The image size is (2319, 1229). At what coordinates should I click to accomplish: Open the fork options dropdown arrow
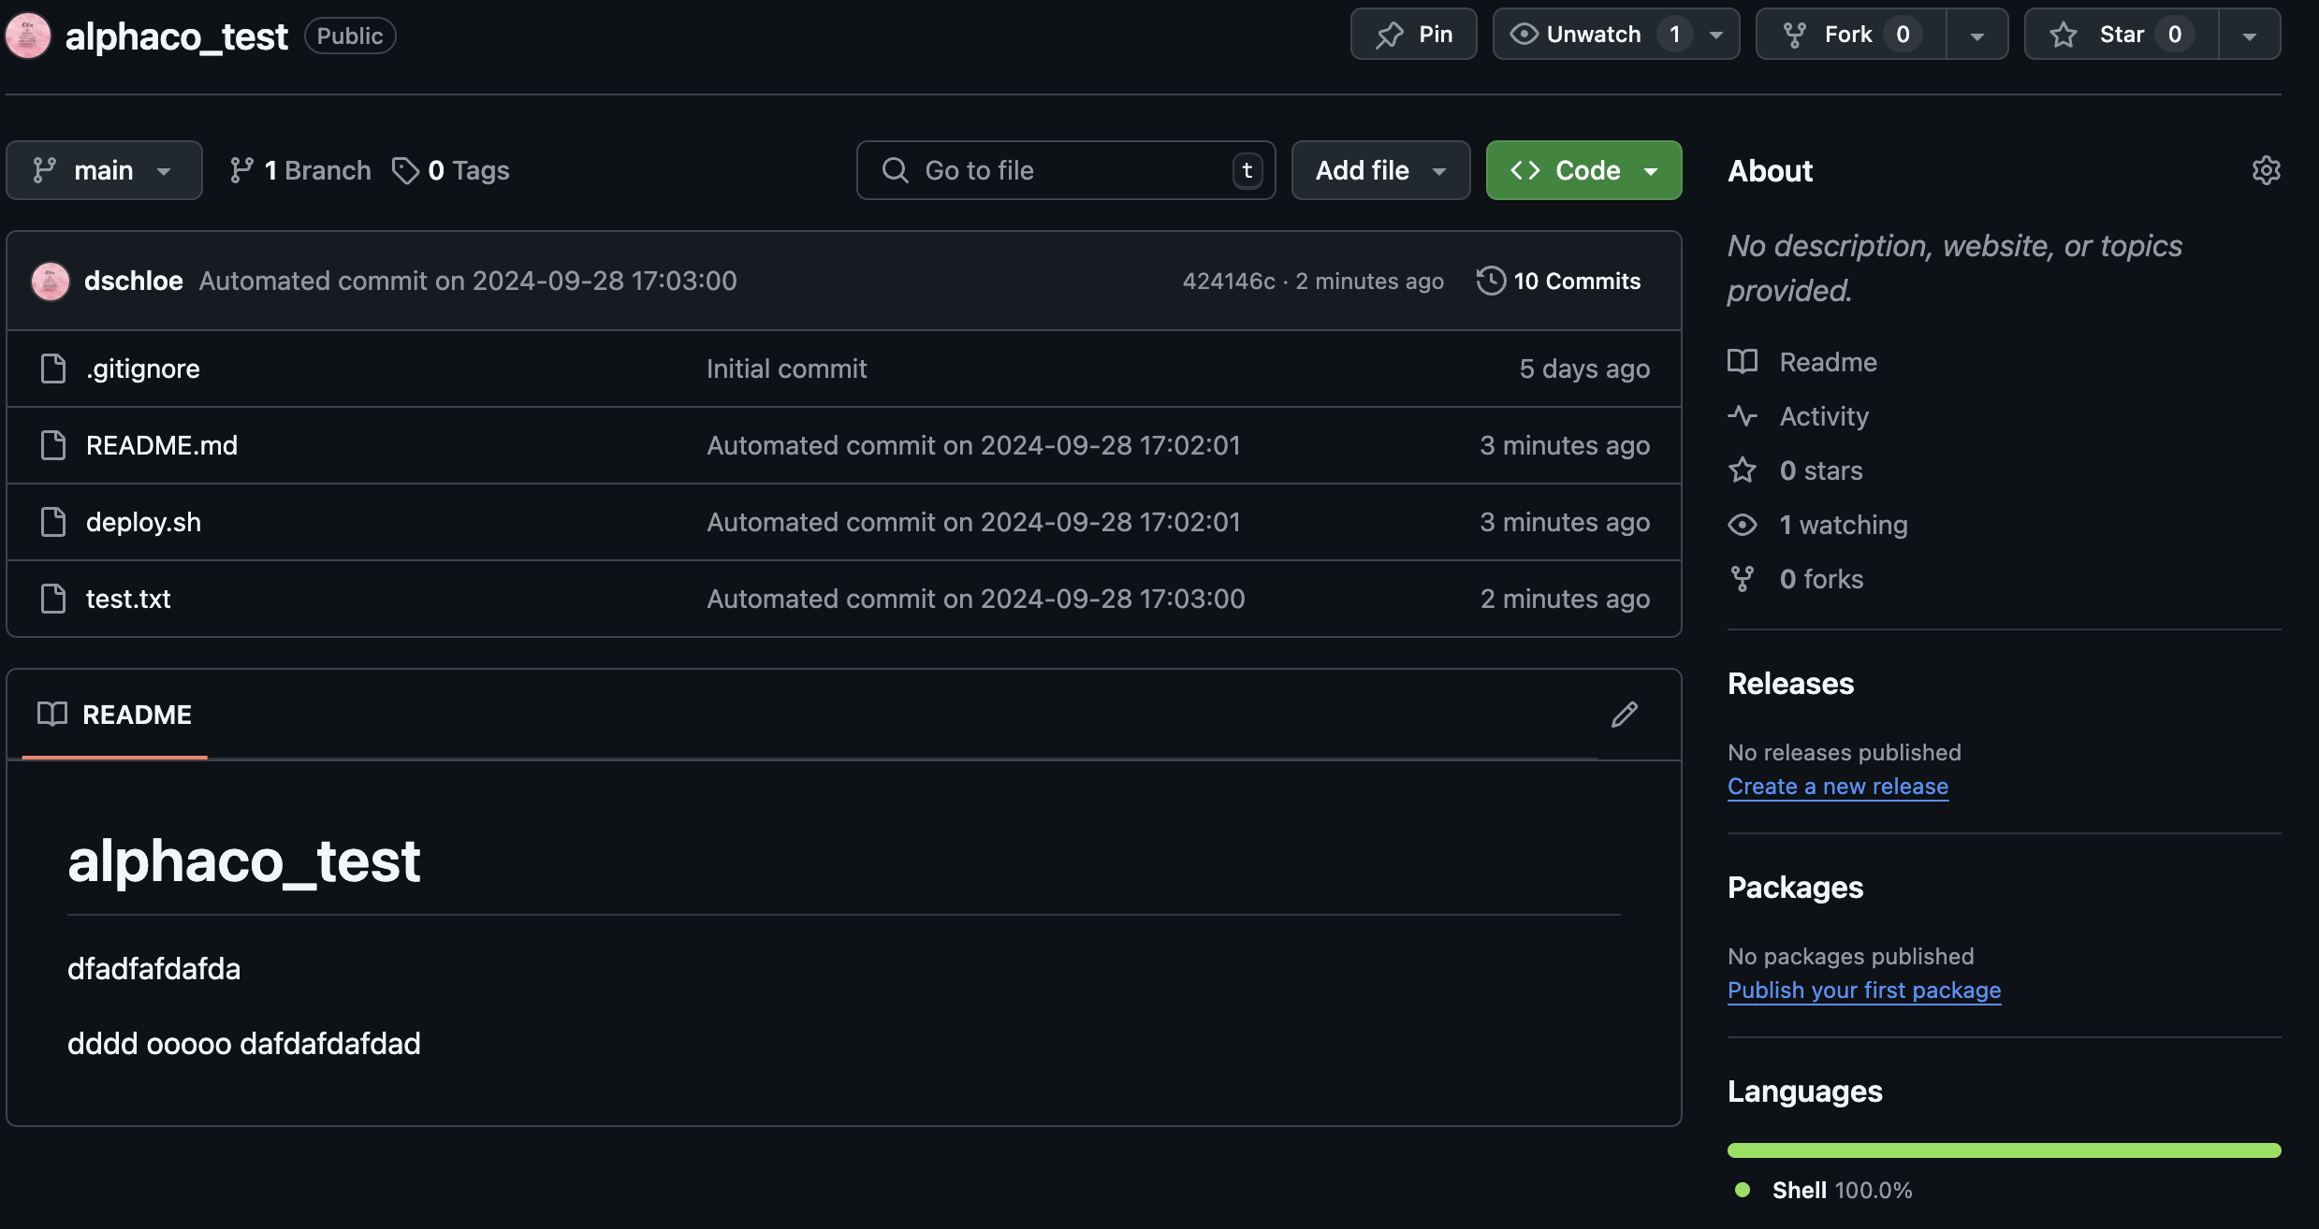coord(1977,35)
